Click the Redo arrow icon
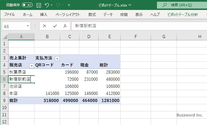The image size is (207, 125). click(58, 5)
